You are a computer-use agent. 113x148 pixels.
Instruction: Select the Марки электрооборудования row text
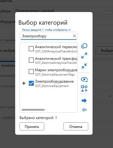pos(56,70)
